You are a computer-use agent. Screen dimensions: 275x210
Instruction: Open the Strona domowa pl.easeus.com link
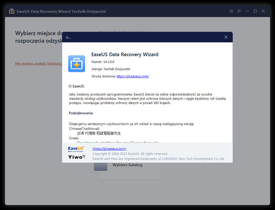[x=133, y=76]
